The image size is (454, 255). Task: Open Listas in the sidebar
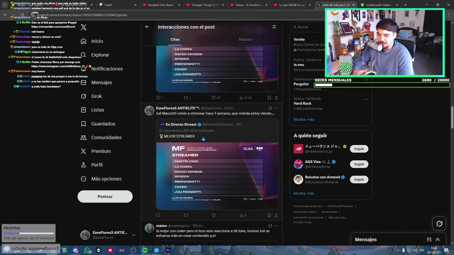point(92,110)
